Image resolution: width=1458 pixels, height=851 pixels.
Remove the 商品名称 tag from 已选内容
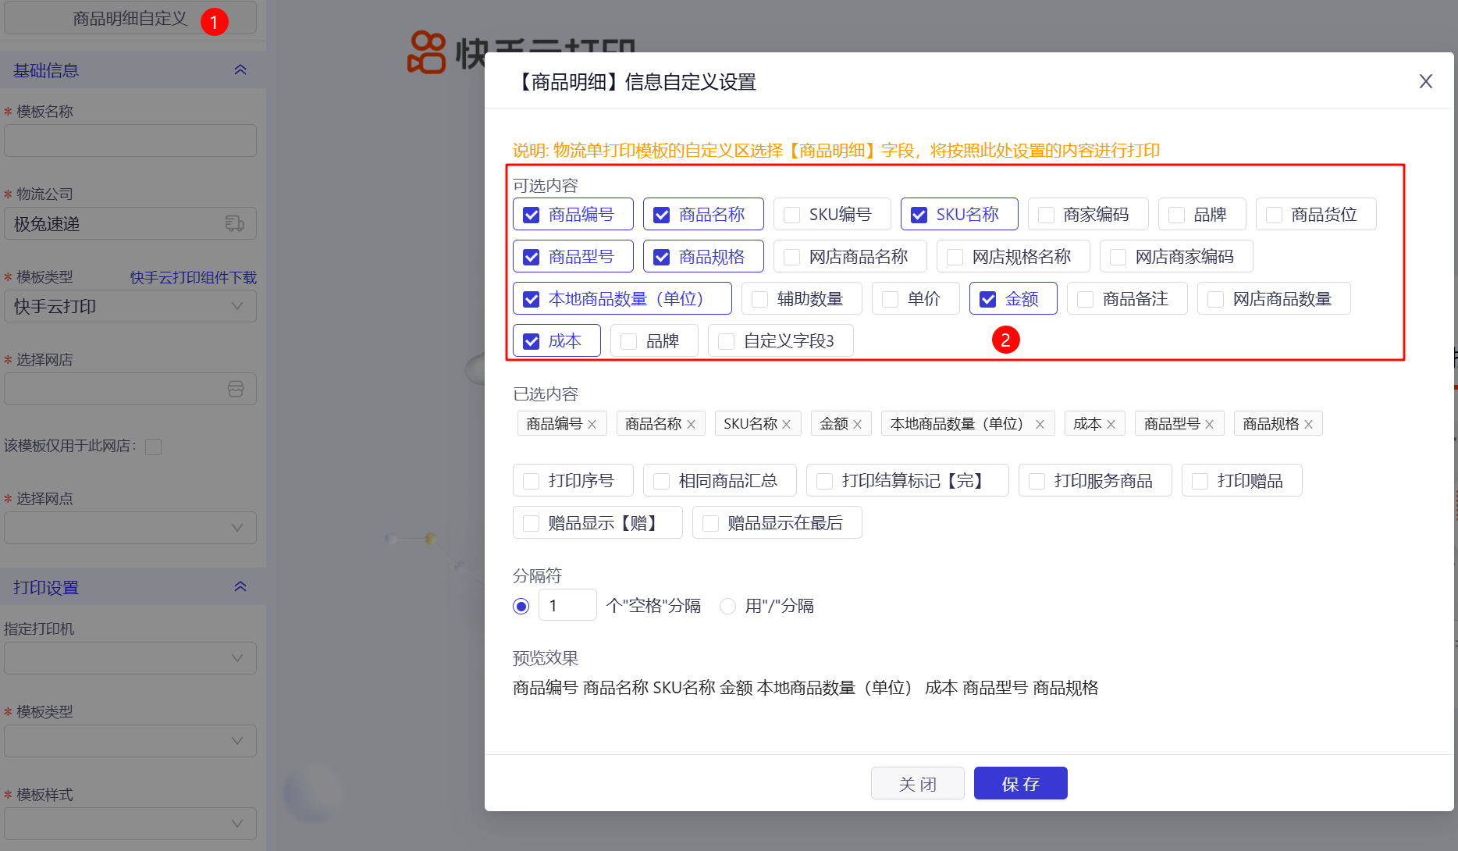point(691,424)
